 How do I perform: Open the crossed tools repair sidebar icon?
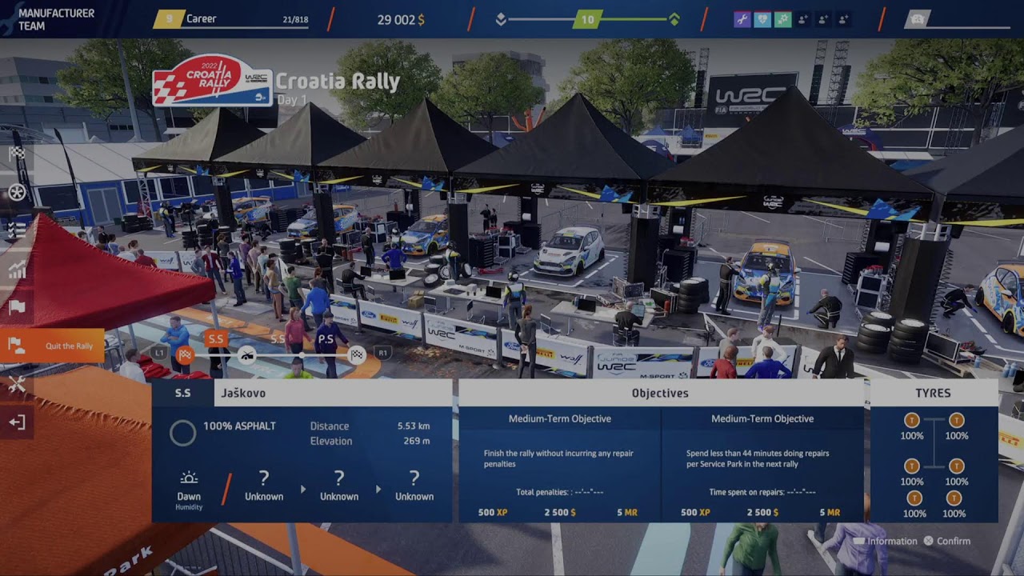(x=17, y=385)
